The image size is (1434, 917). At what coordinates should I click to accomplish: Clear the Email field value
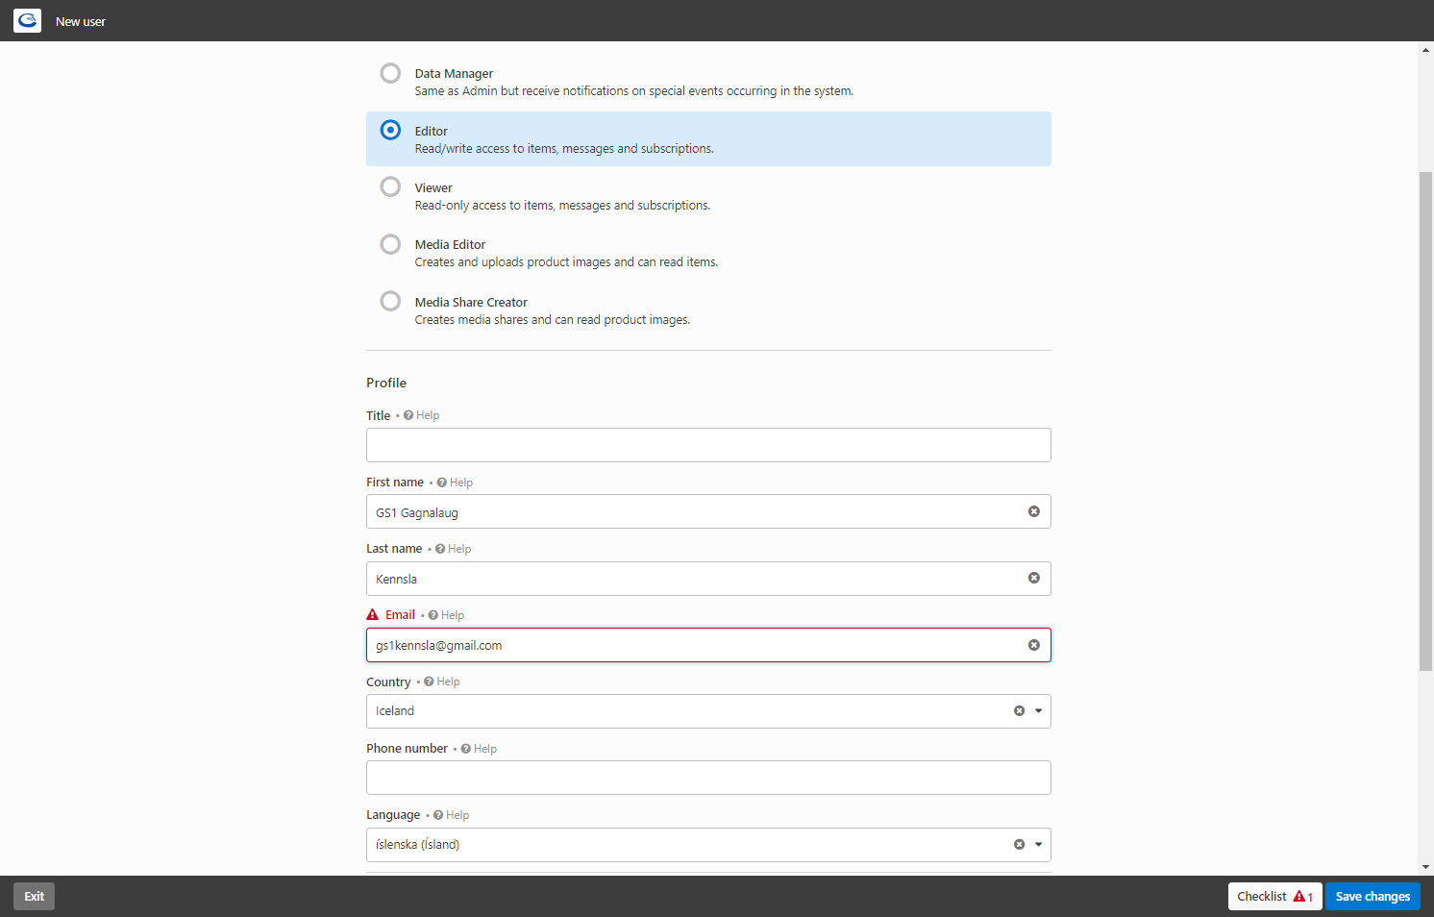click(x=1034, y=645)
